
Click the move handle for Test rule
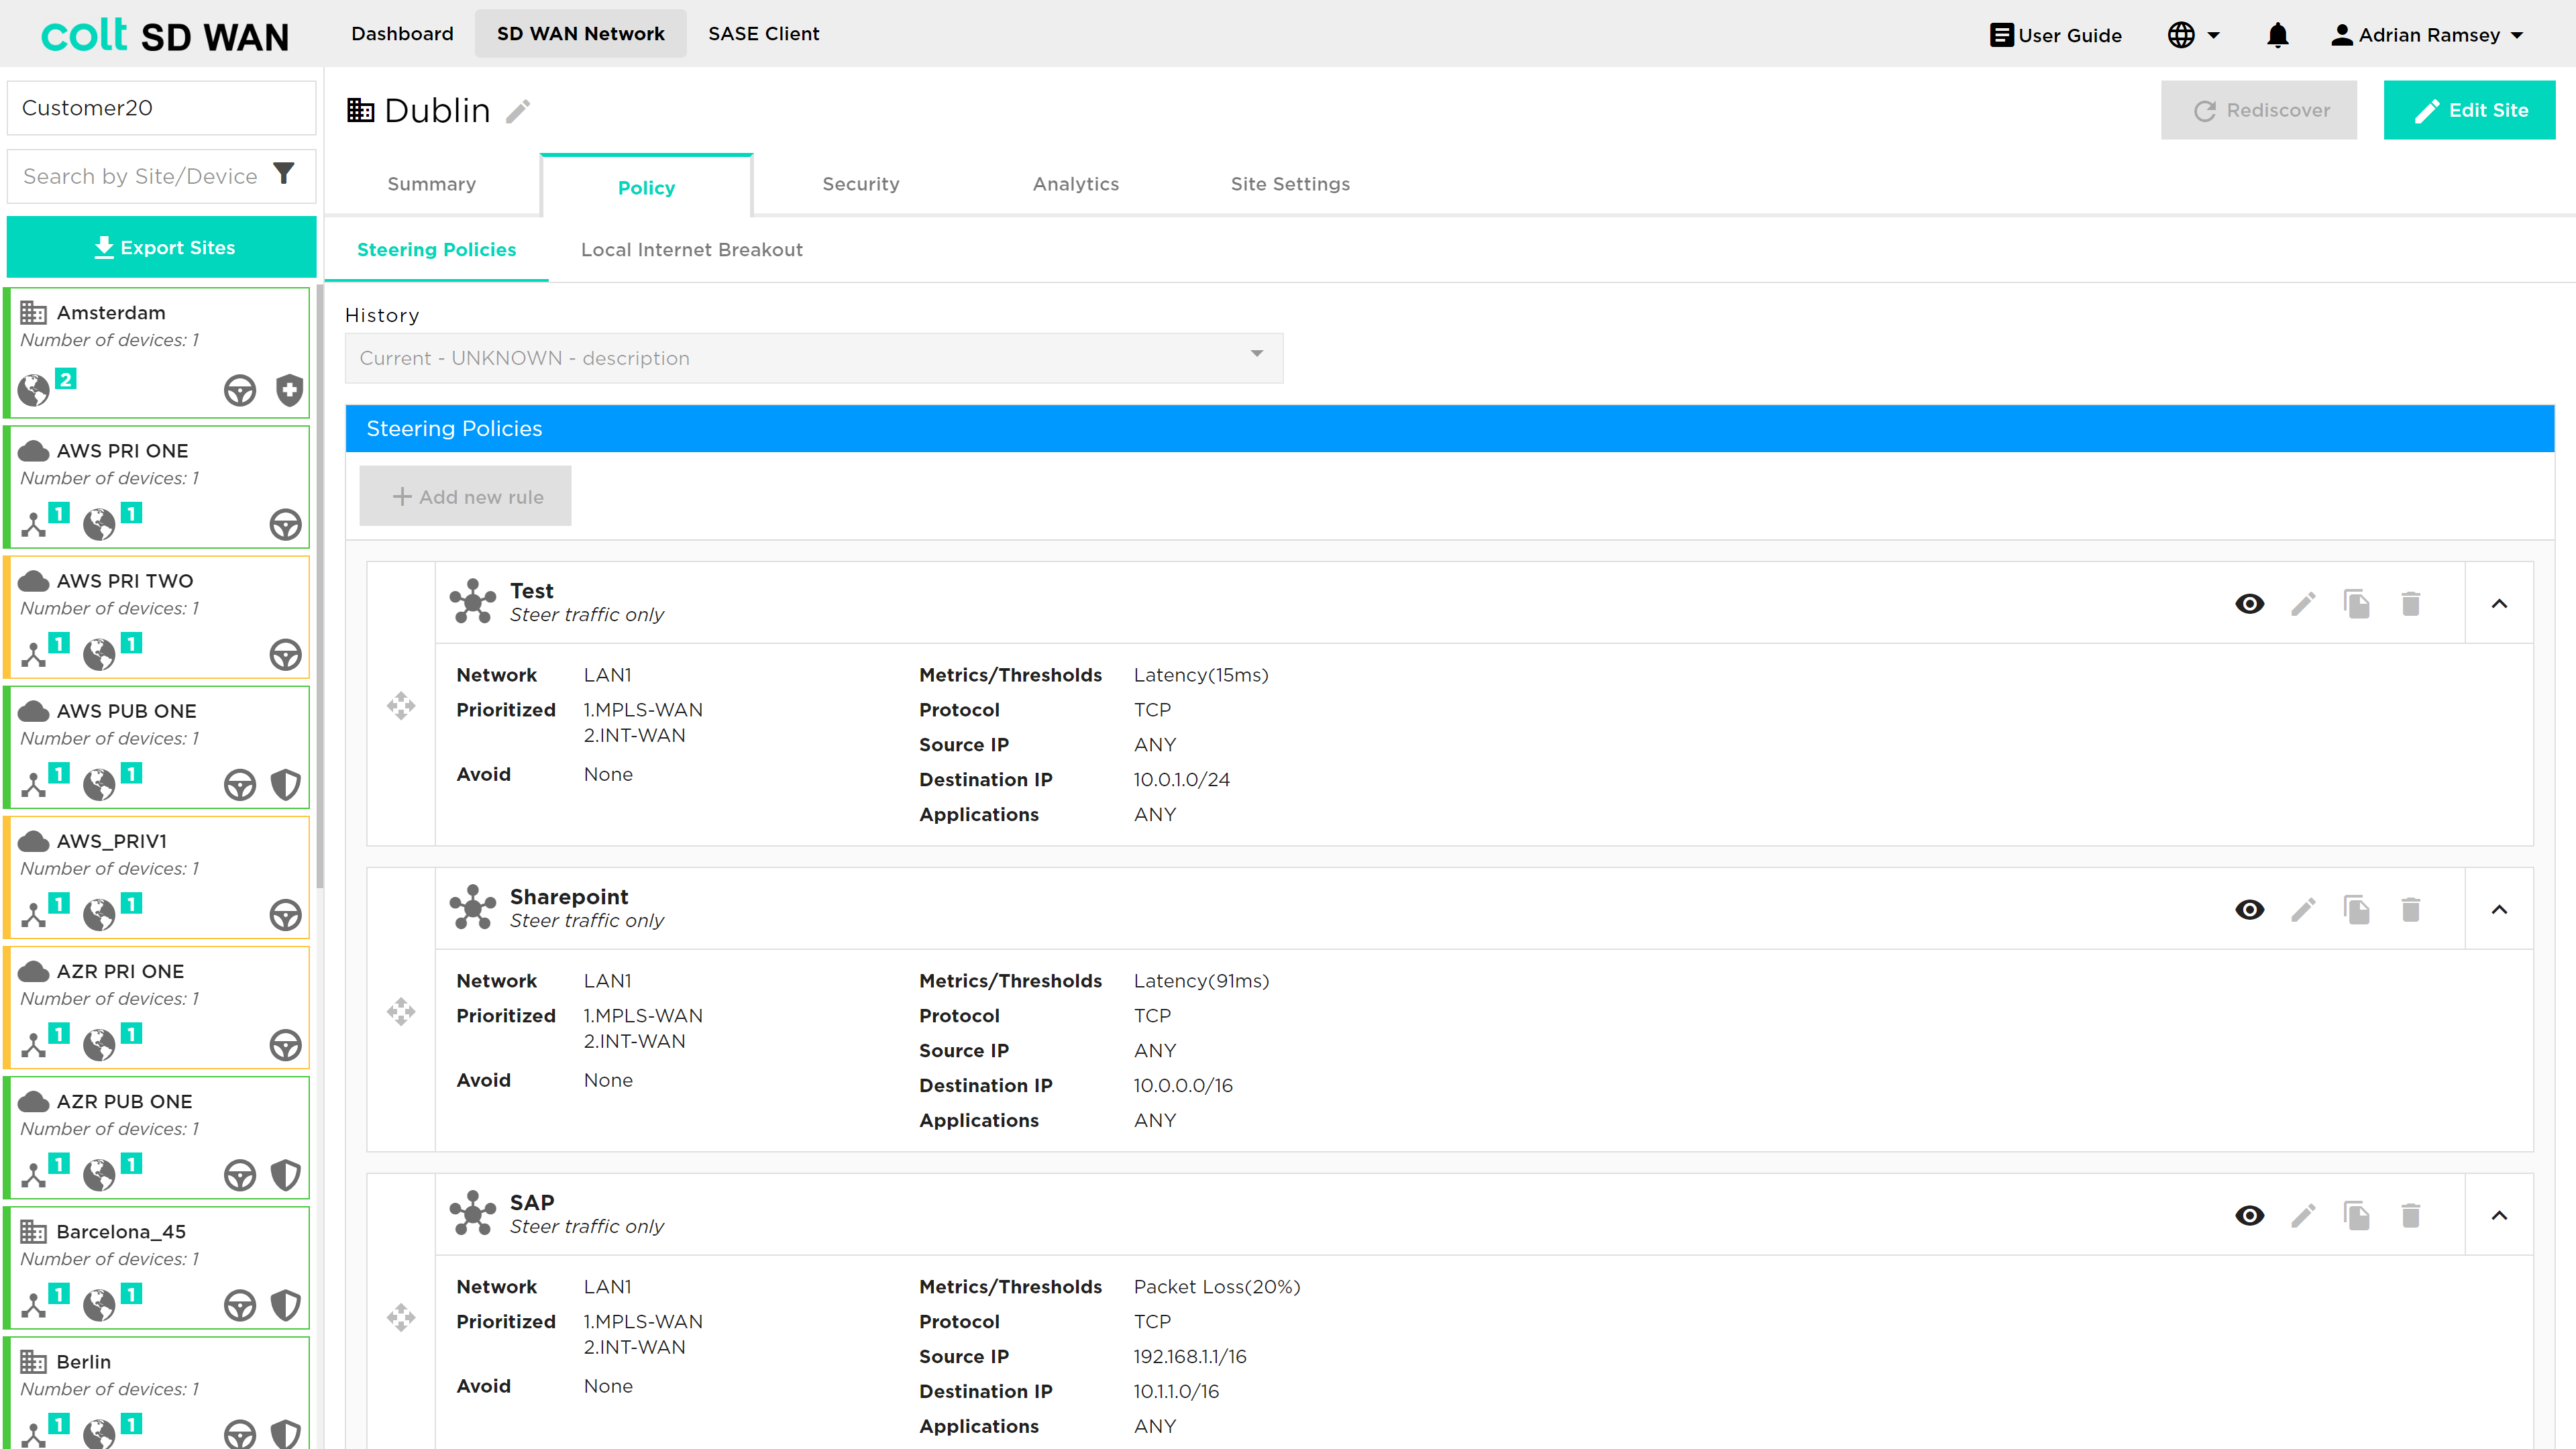pyautogui.click(x=401, y=706)
